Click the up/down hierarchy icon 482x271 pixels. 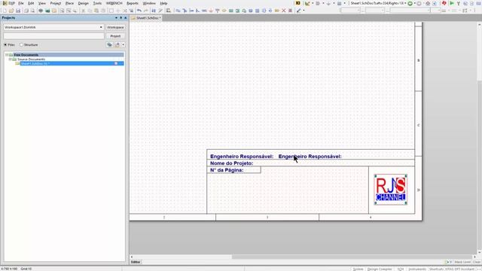(154, 11)
